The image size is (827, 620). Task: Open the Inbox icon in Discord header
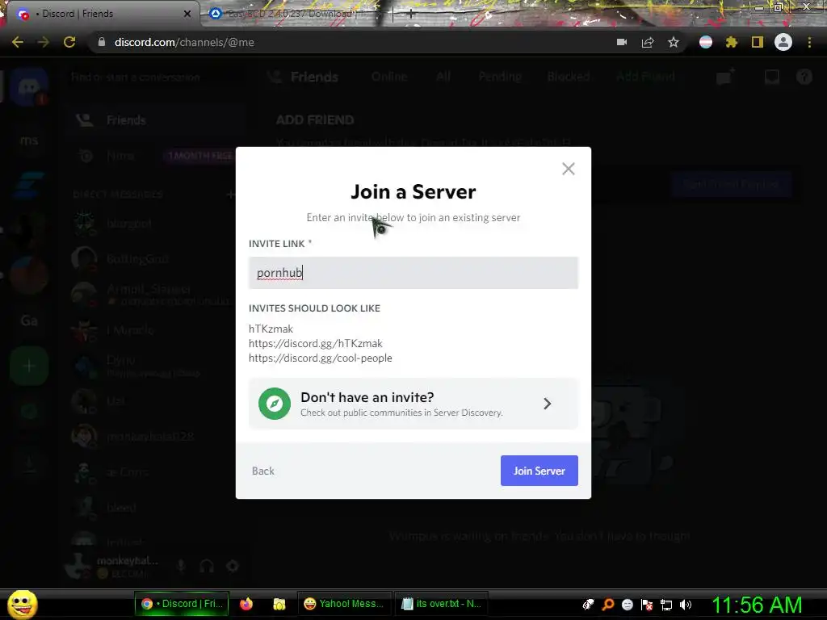point(772,77)
